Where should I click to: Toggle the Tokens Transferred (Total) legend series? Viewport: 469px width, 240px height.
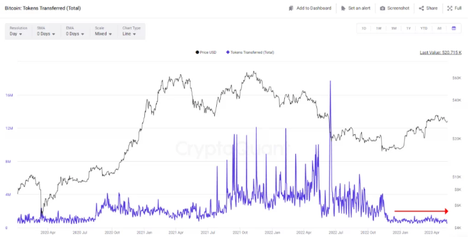click(250, 53)
